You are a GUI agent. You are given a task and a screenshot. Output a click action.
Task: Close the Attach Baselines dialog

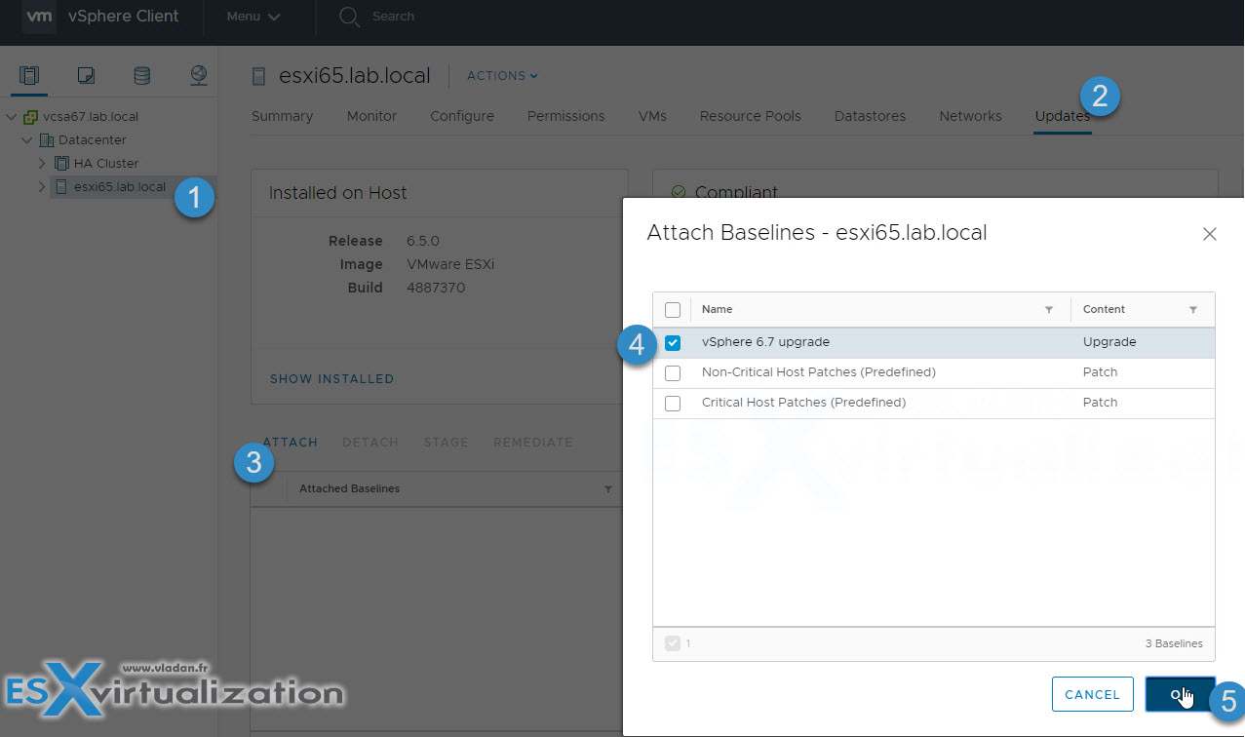(x=1210, y=234)
